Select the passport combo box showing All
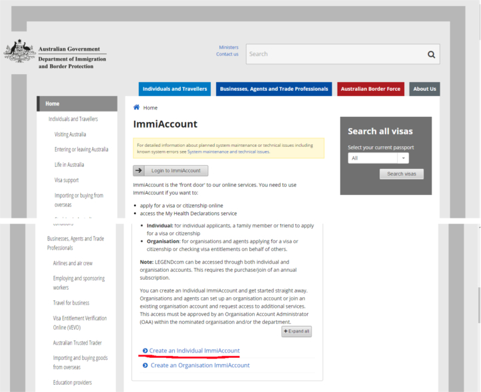Image resolution: width=481 pixels, height=392 pixels. 378,158
